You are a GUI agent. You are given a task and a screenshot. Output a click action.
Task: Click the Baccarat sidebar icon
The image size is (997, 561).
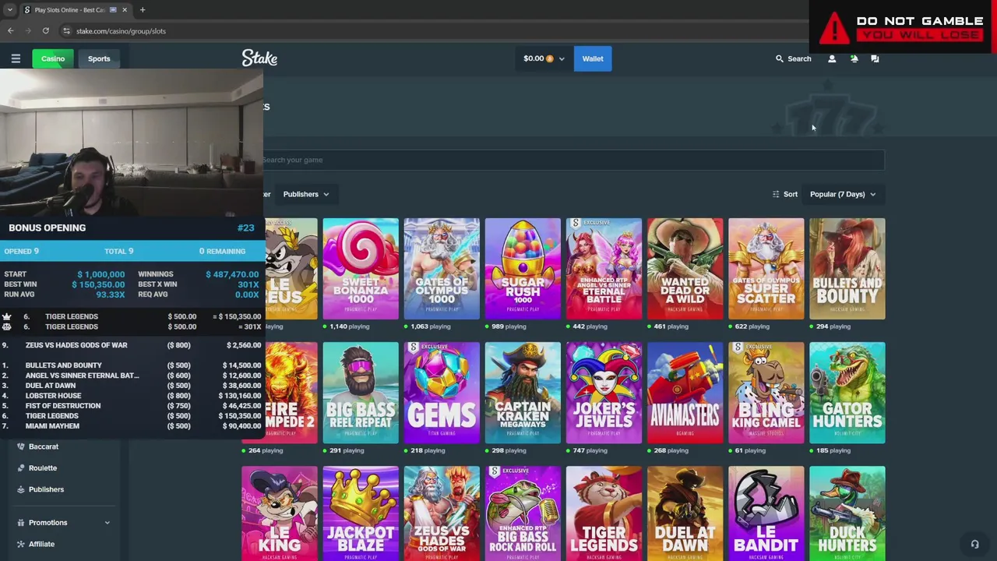[x=21, y=446]
